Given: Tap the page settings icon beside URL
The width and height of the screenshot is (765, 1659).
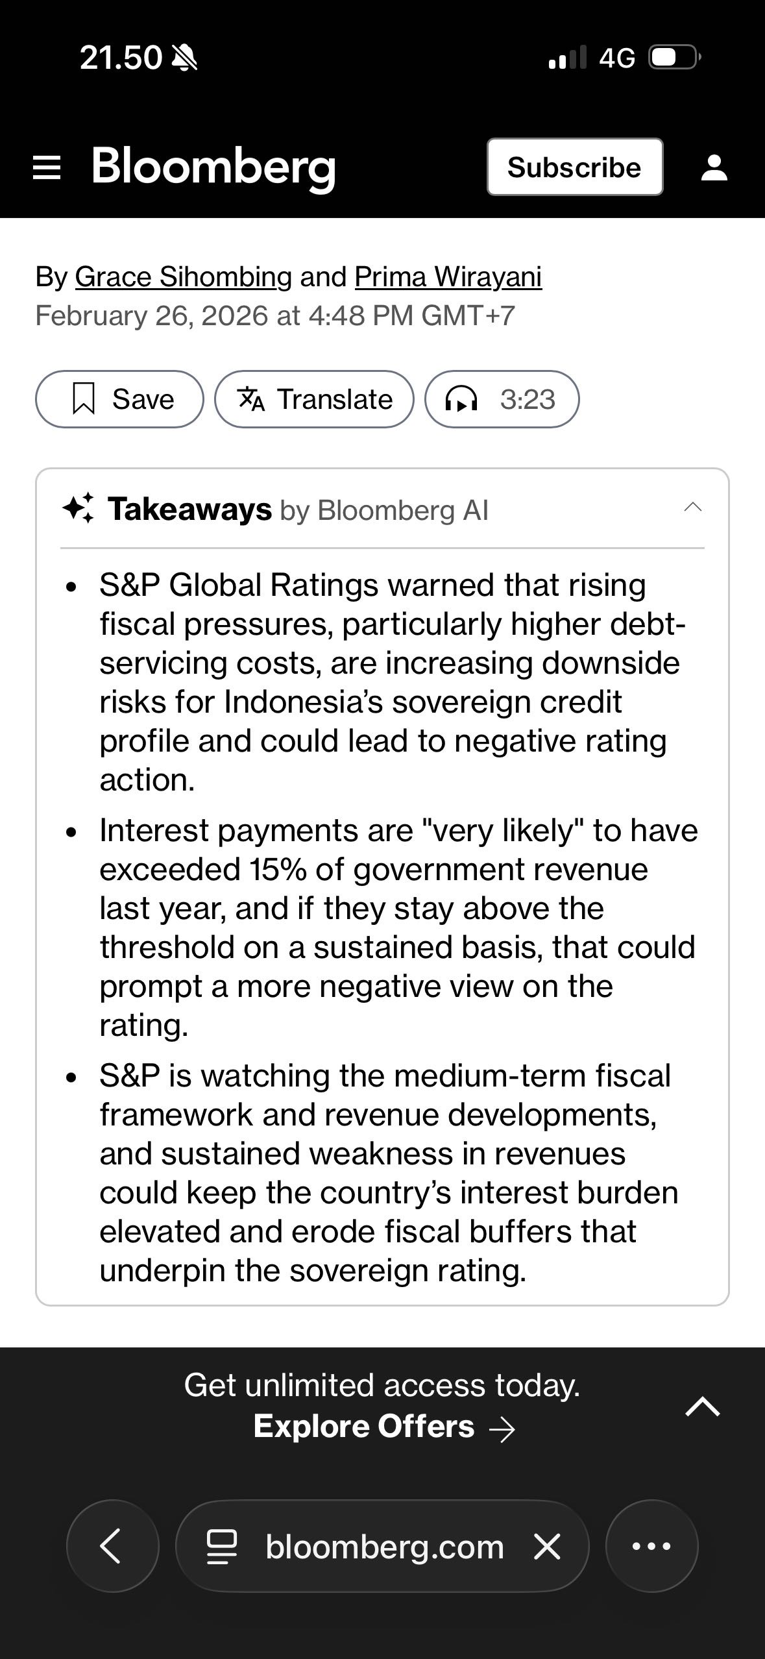Looking at the screenshot, I should pos(222,1547).
